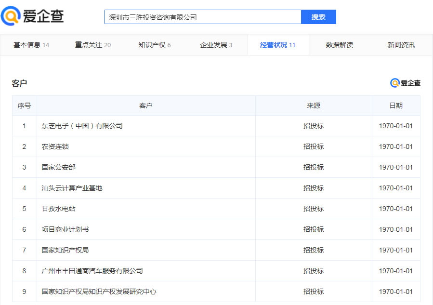Click the small 爱企查 logo beside 客户 heading
The width and height of the screenshot is (433, 305).
tap(405, 82)
